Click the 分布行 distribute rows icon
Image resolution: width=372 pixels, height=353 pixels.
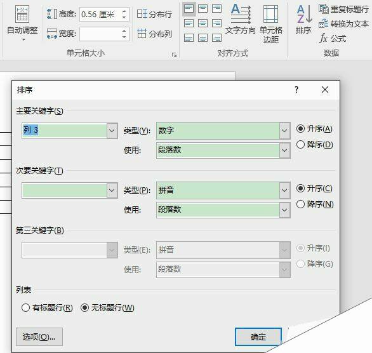154,14
